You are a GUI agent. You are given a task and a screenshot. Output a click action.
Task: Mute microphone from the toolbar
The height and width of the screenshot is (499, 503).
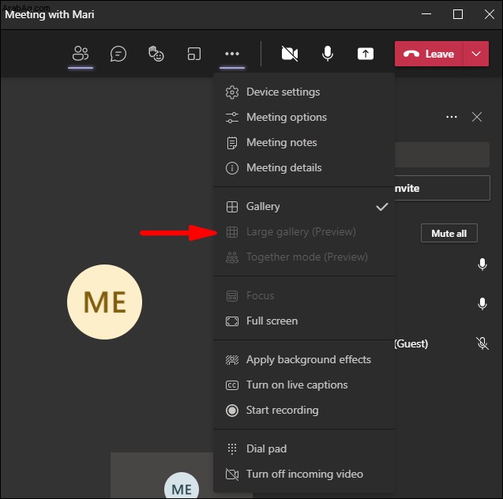pyautogui.click(x=328, y=54)
